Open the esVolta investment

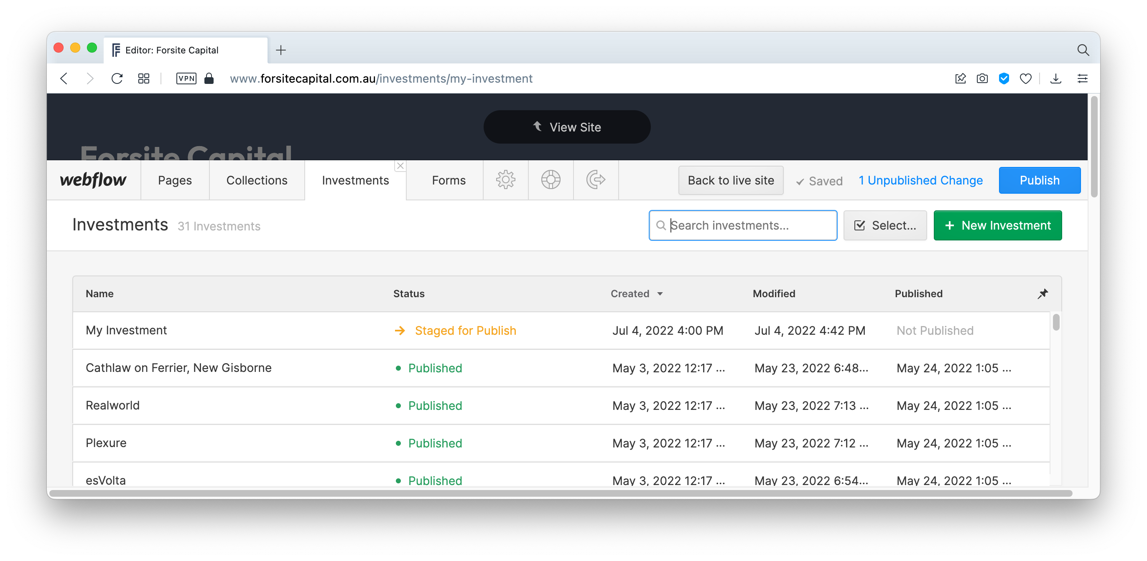point(561,475)
